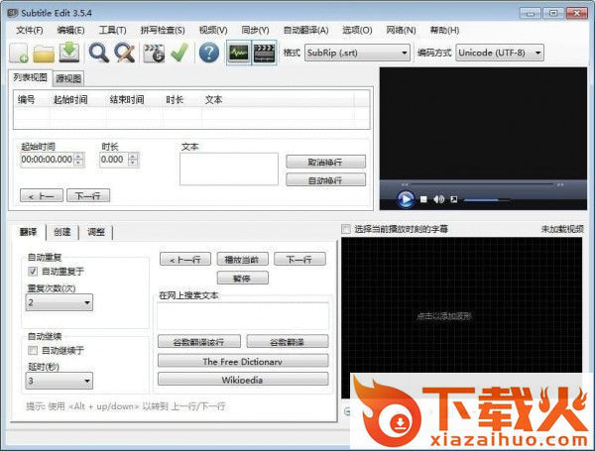Click the 文本 subtitle text box
Screen dimensions: 595x451
point(229,169)
